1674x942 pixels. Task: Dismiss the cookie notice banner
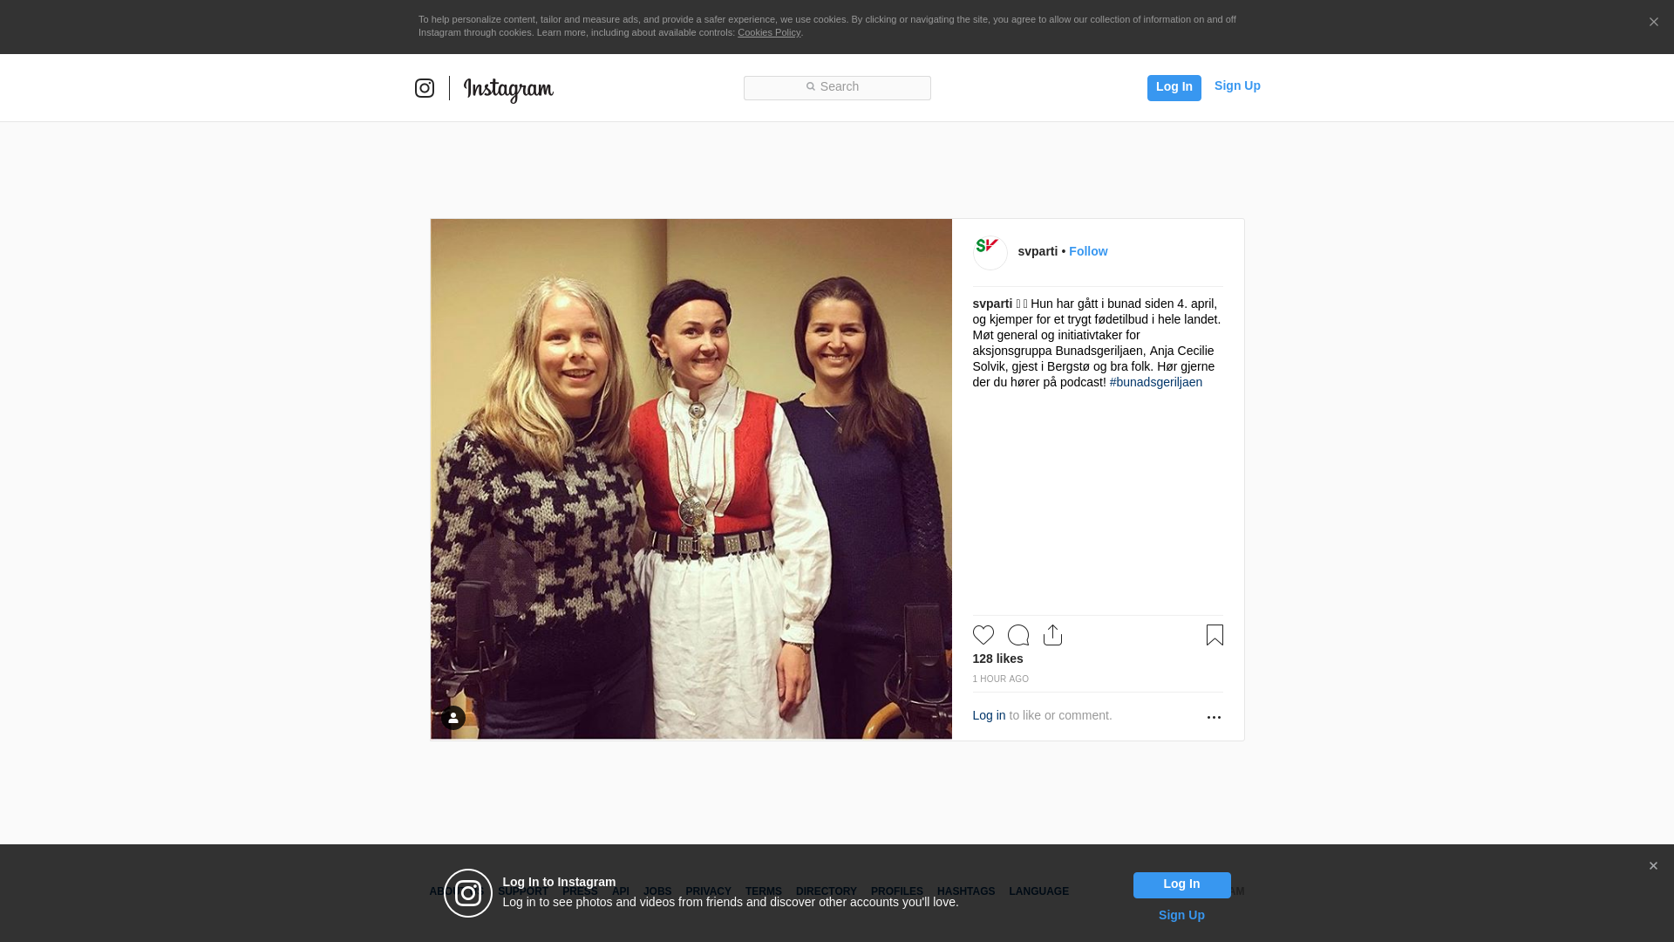click(x=1653, y=23)
